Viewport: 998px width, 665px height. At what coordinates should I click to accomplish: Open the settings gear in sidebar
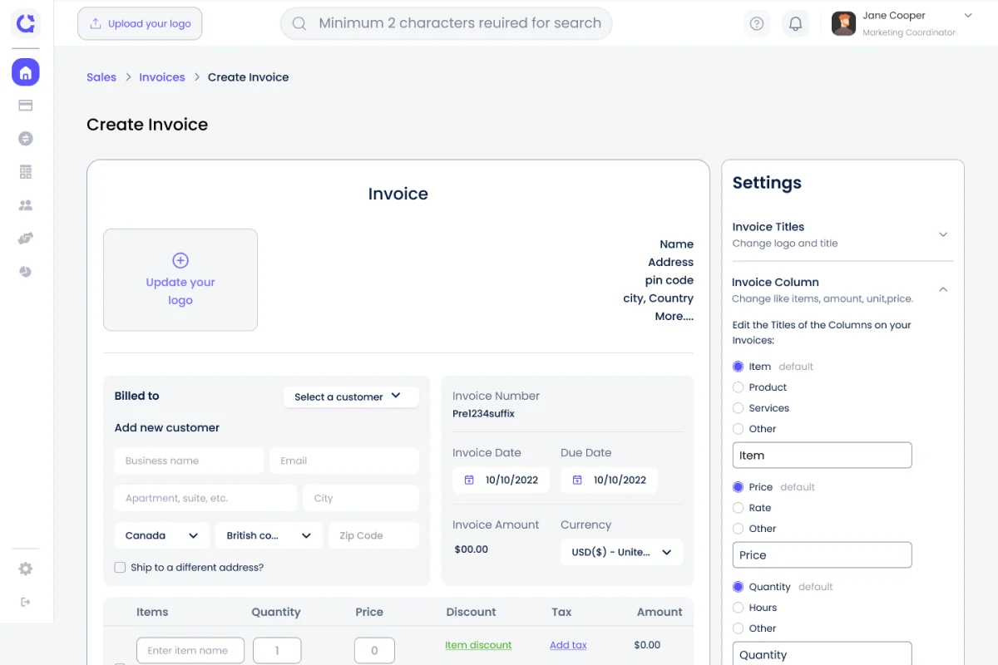point(26,569)
